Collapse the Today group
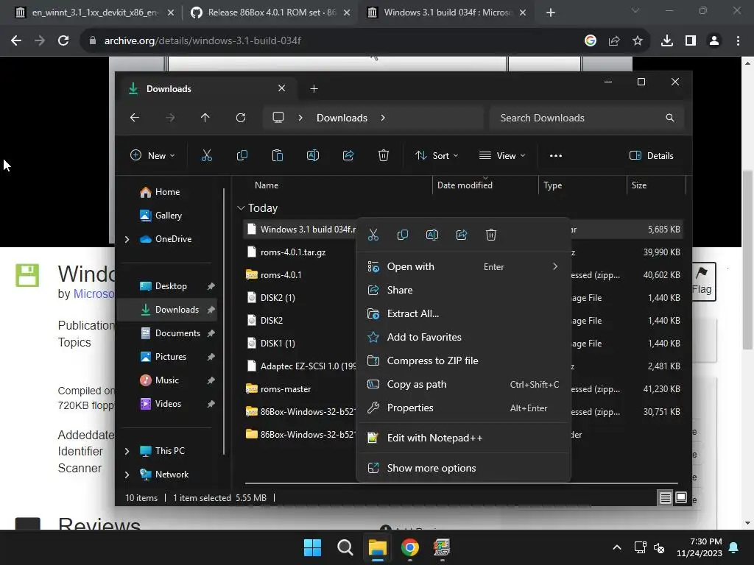 241,208
